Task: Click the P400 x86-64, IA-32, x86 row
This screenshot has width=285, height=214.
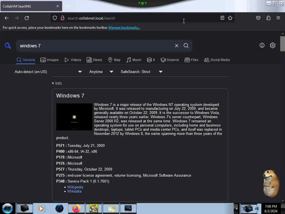Action: point(77,151)
